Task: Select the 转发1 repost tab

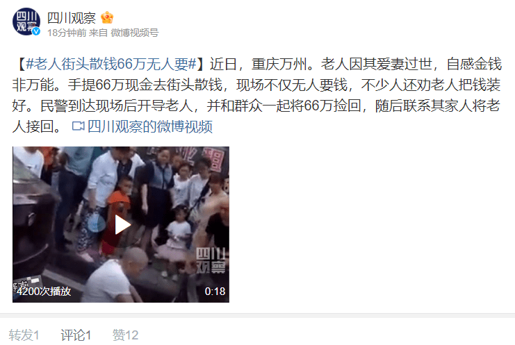Action: 24,335
